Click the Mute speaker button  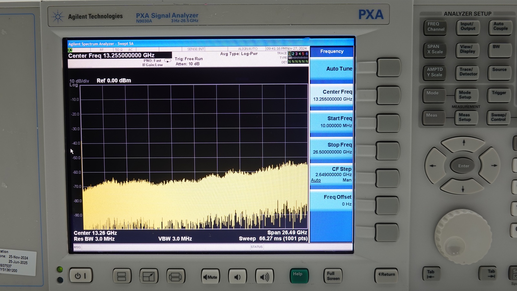(210, 277)
